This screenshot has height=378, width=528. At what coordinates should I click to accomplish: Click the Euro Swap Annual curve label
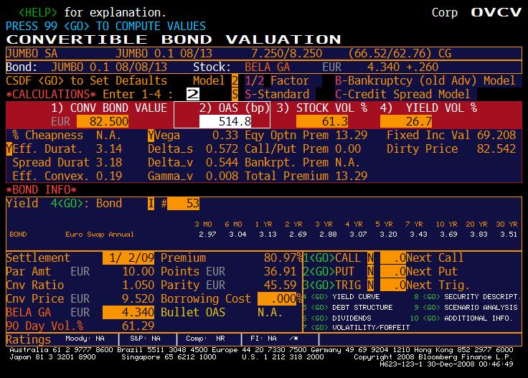pyautogui.click(x=100, y=235)
